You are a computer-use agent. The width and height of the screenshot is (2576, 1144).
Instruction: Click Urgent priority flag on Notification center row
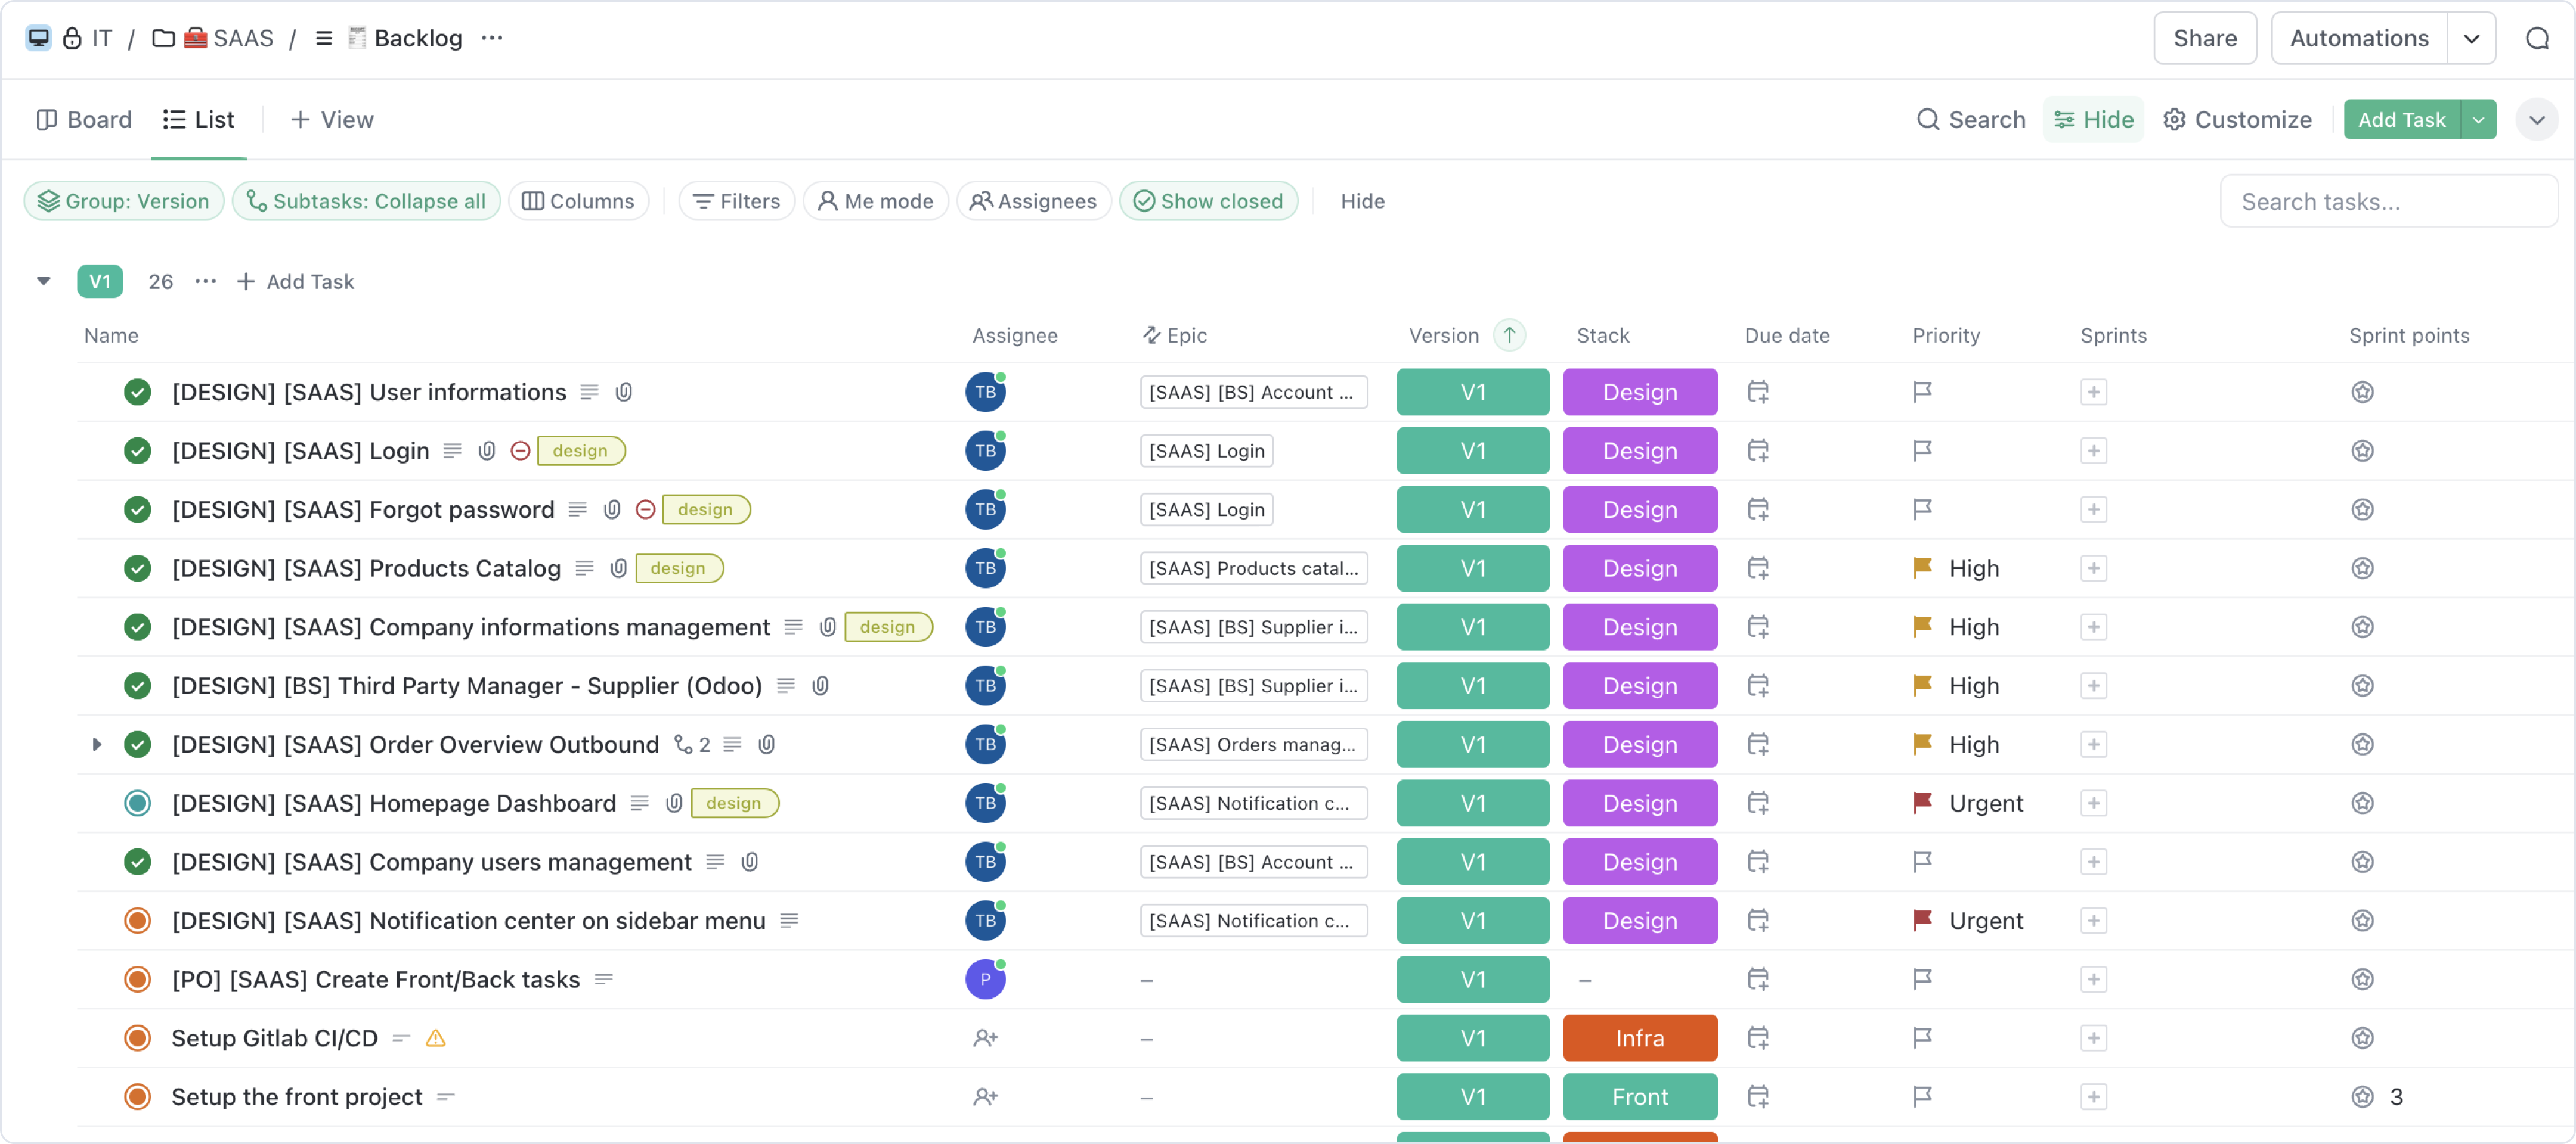click(1921, 920)
